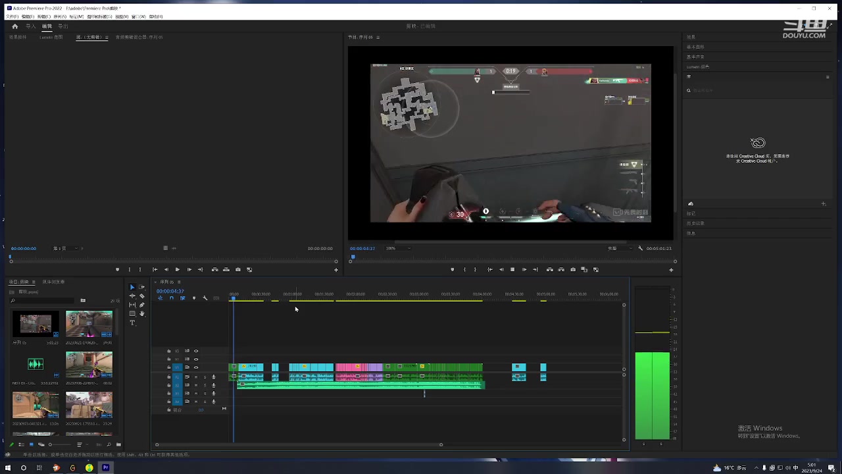
Task: Select the Razor tool
Action: 141,296
